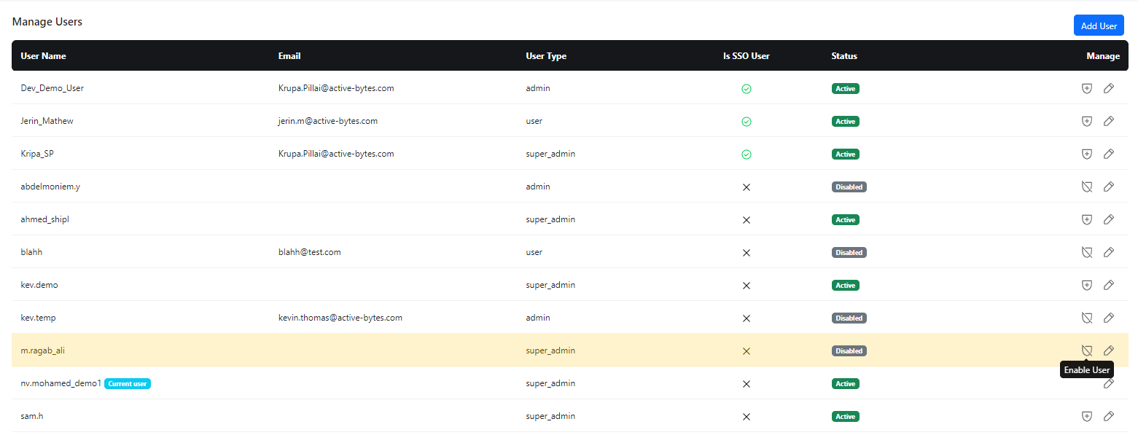Edit sam.h with the pencil icon

1108,416
